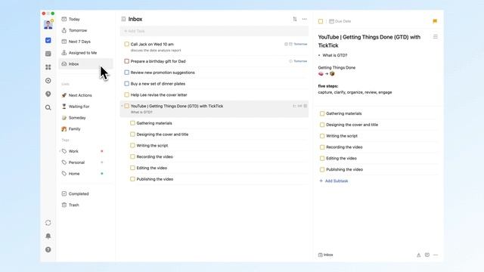Collapse subtasks of YouTube GTD task
Image resolution: width=484 pixels, height=272 pixels.
pyautogui.click(x=122, y=106)
